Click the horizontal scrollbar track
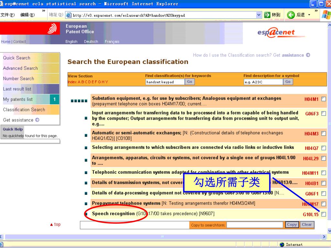This screenshot has height=248, width=331. (x=163, y=237)
